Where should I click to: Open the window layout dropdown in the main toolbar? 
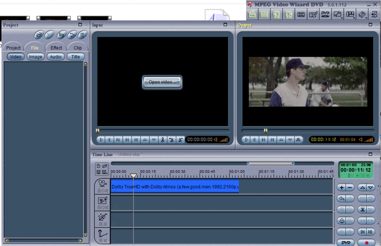pyautogui.click(x=350, y=14)
